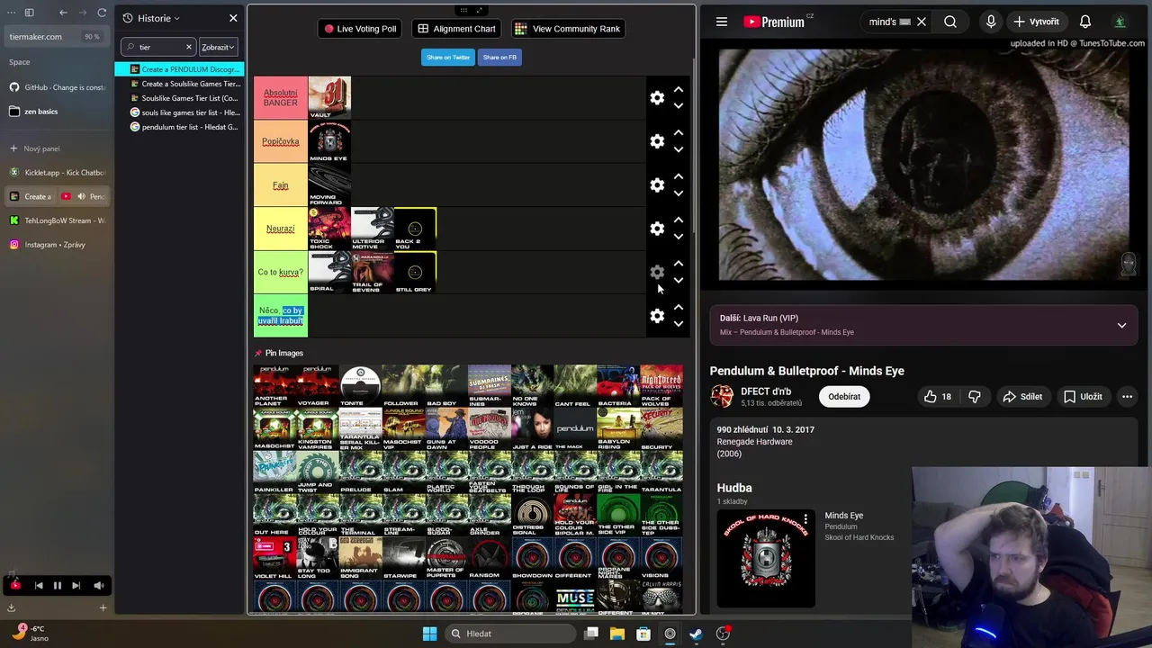The image size is (1152, 648).
Task: Open View Community Rank
Action: coord(569,29)
